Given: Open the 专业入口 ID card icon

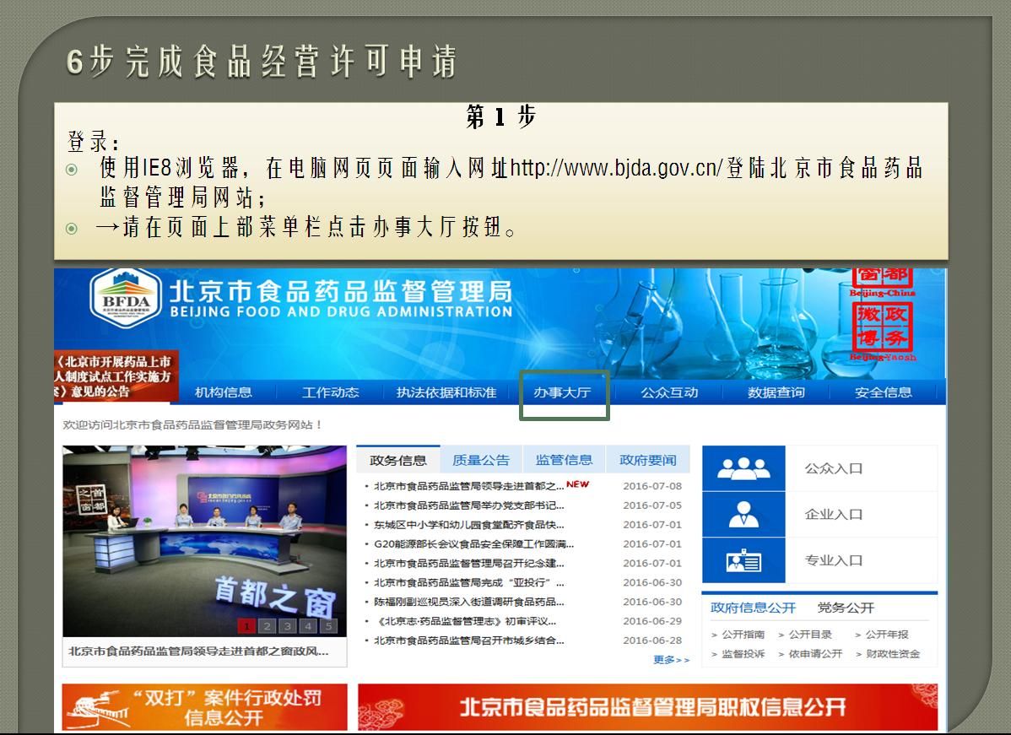Looking at the screenshot, I should coord(743,560).
